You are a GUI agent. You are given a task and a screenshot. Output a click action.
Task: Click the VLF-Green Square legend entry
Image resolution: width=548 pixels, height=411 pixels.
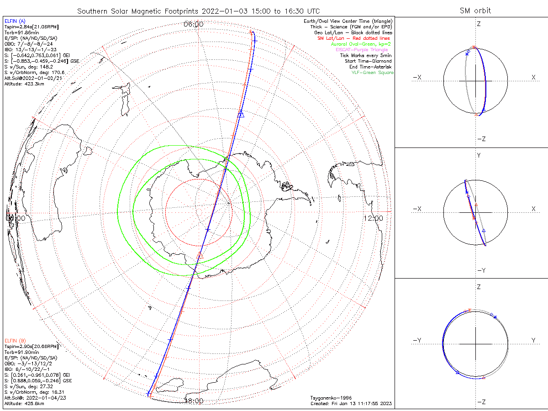372,73
